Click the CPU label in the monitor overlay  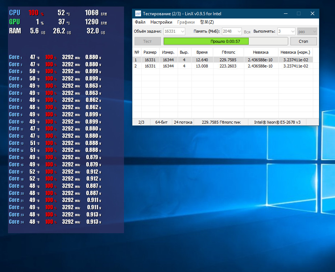coord(15,13)
